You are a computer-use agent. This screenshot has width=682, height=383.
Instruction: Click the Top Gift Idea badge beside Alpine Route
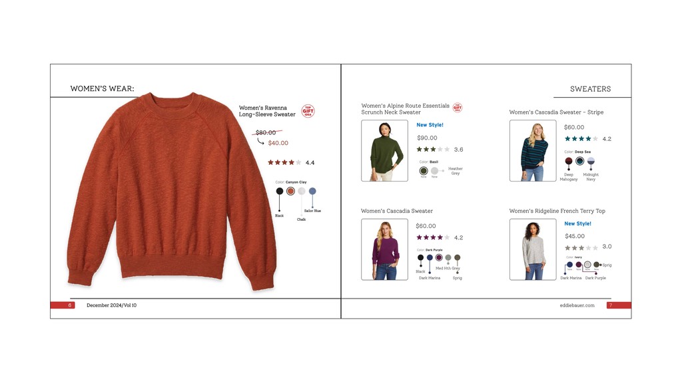pyautogui.click(x=457, y=107)
